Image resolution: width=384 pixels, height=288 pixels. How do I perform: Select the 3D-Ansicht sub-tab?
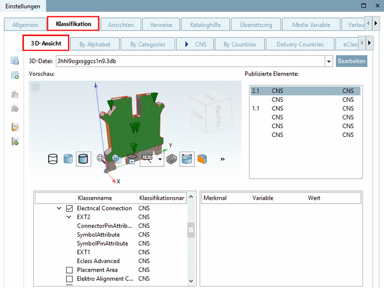click(x=46, y=43)
